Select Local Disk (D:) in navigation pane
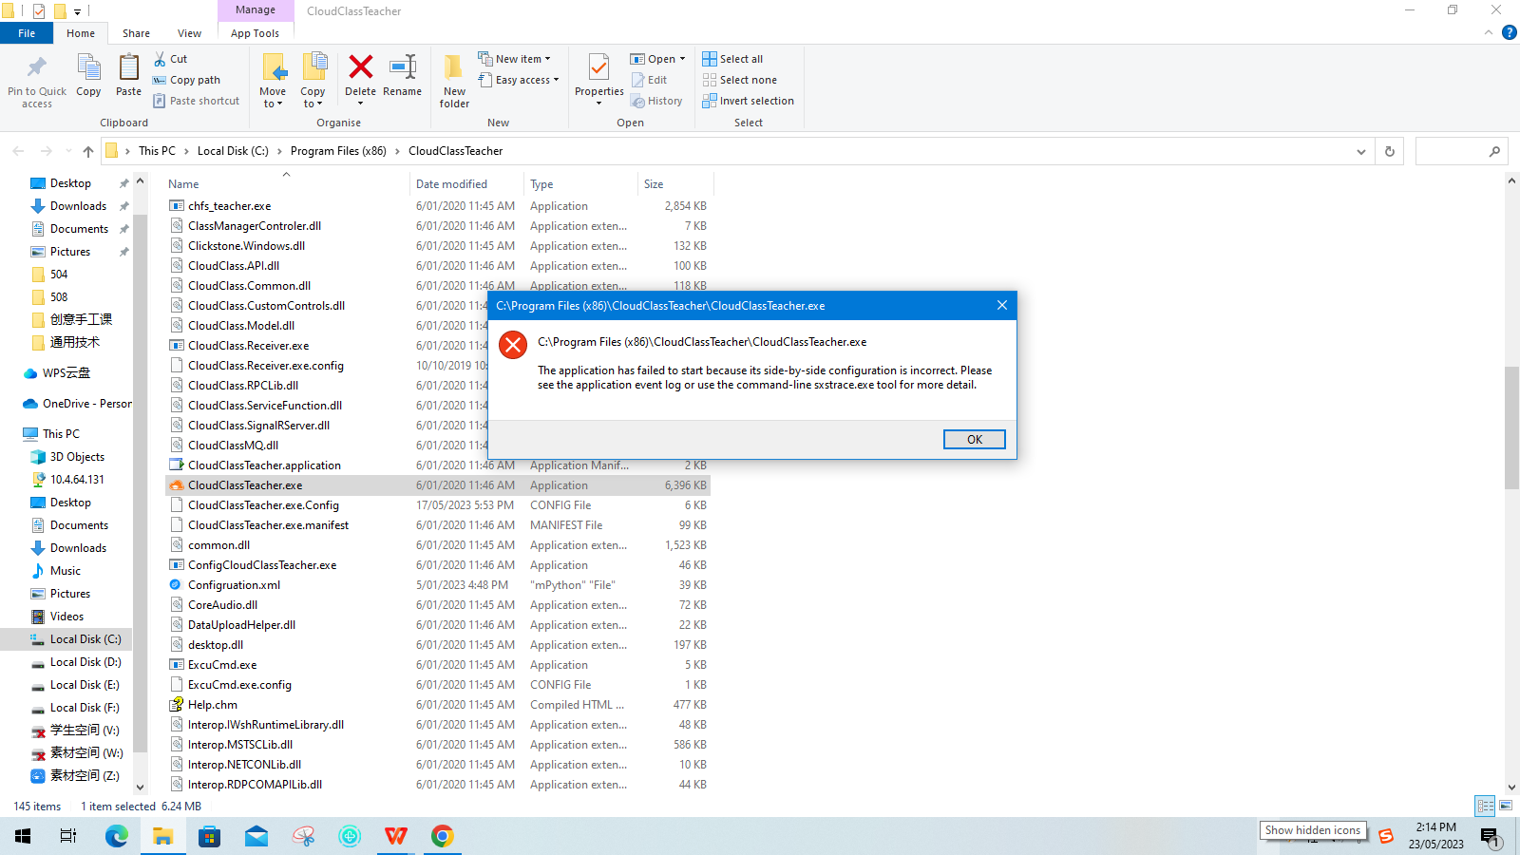This screenshot has height=855, width=1520. [x=85, y=662]
